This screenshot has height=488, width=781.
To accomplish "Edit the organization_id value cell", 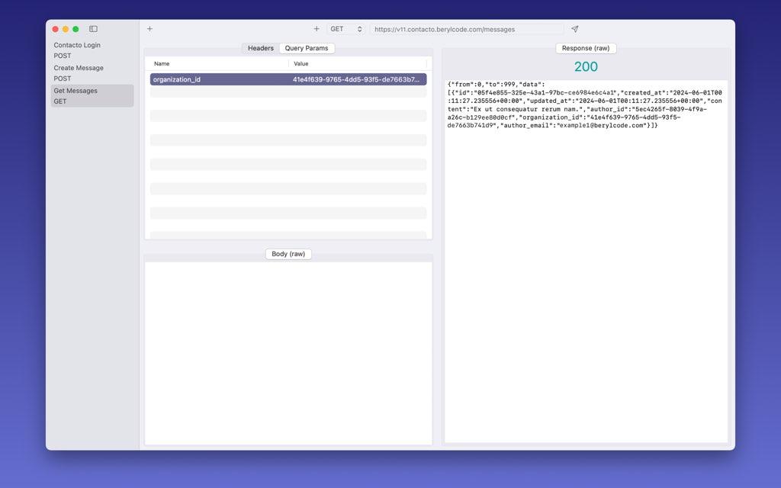I will tap(358, 79).
